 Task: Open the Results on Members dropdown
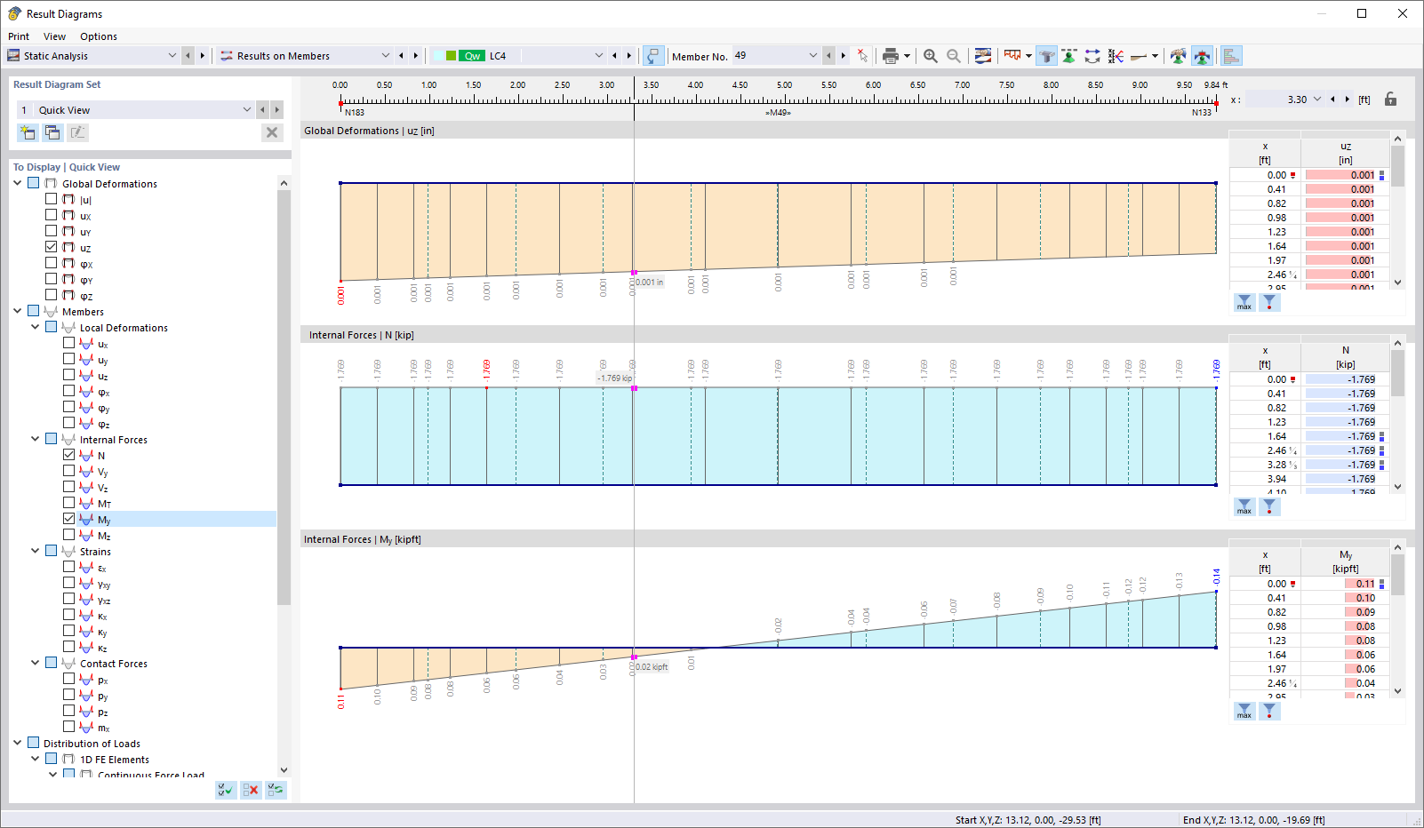click(386, 55)
